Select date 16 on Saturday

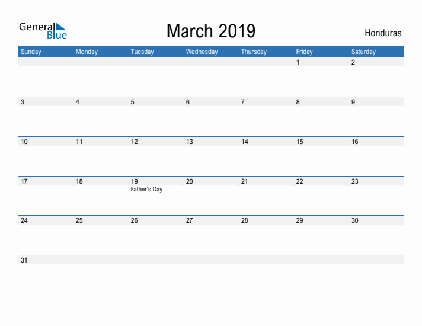pyautogui.click(x=354, y=142)
